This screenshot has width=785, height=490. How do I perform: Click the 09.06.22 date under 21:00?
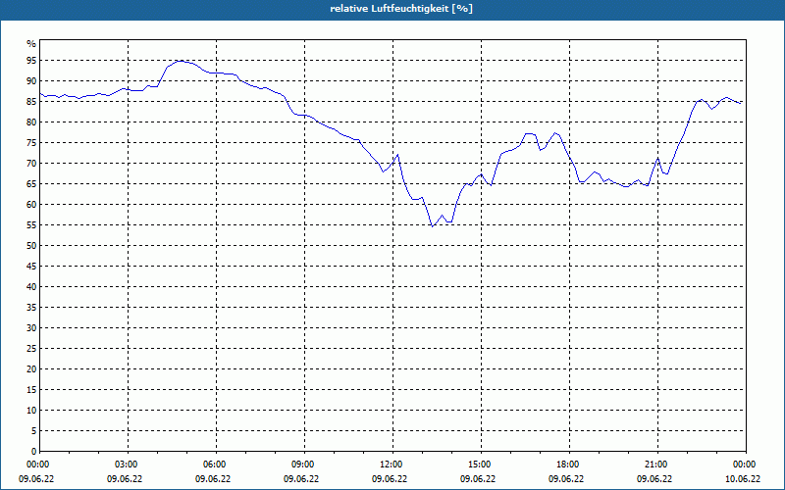point(654,478)
